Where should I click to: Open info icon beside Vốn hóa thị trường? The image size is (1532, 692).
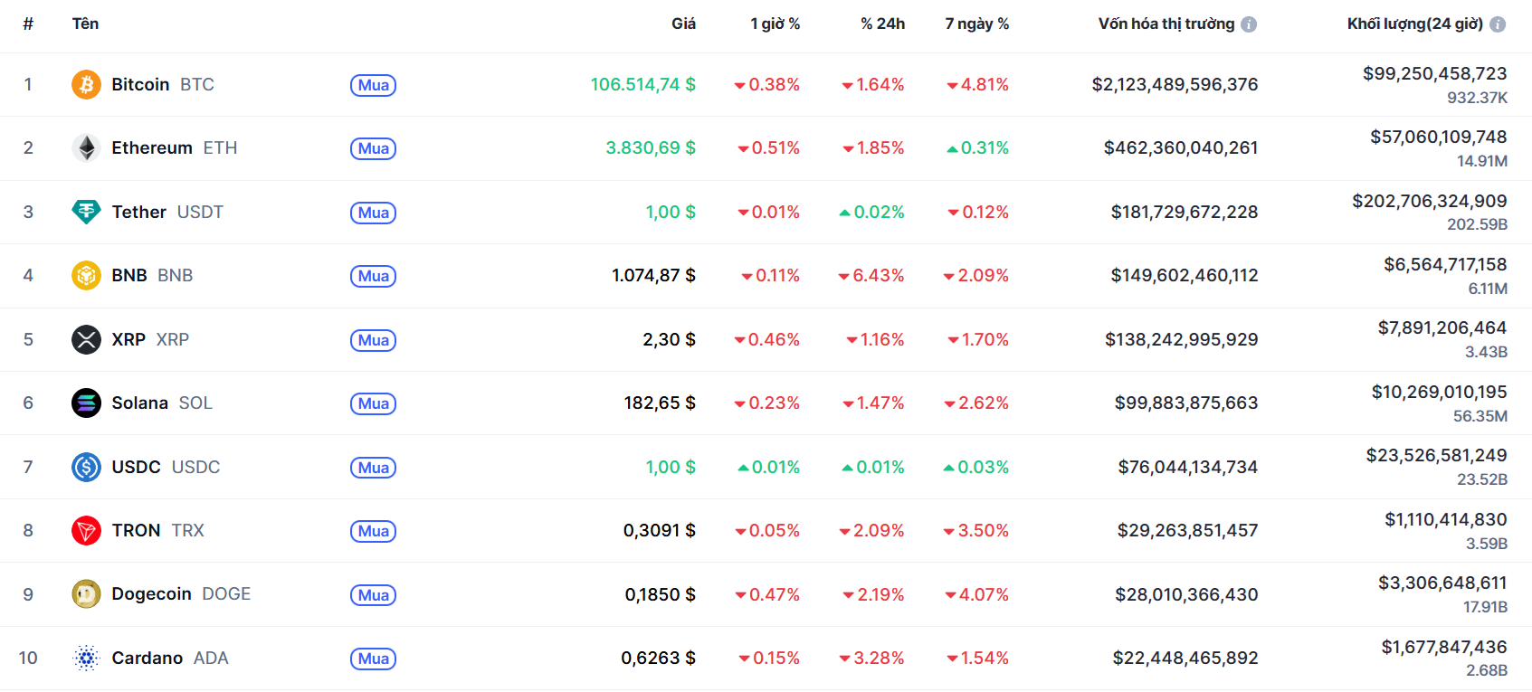pyautogui.click(x=1249, y=24)
